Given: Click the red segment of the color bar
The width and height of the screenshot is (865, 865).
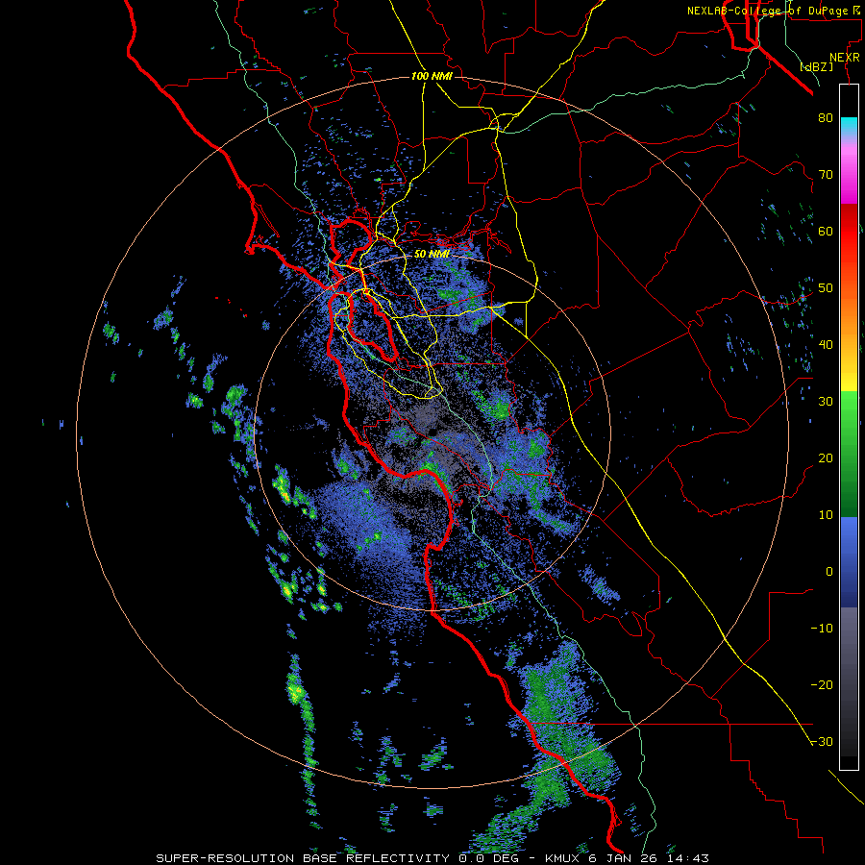Looking at the screenshot, I should point(849,232).
